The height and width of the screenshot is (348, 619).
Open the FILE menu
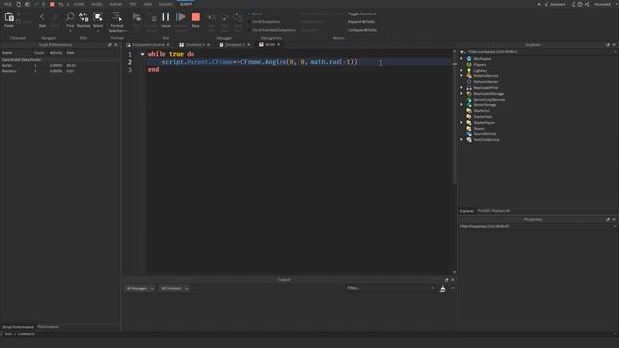click(8, 4)
